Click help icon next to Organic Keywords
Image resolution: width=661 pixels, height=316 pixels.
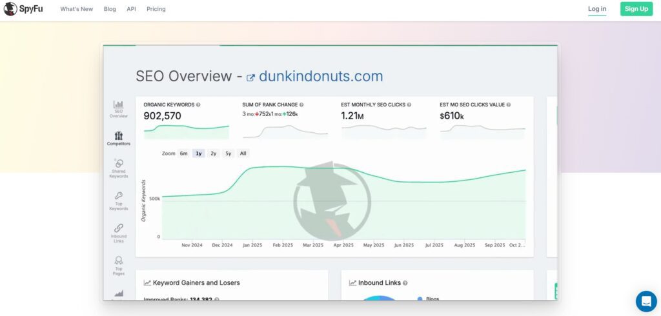199,104
